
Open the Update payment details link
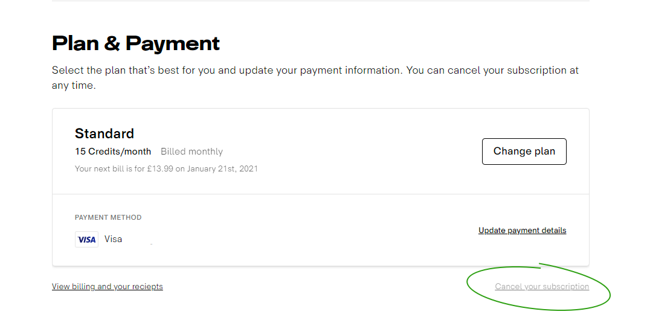coord(523,230)
